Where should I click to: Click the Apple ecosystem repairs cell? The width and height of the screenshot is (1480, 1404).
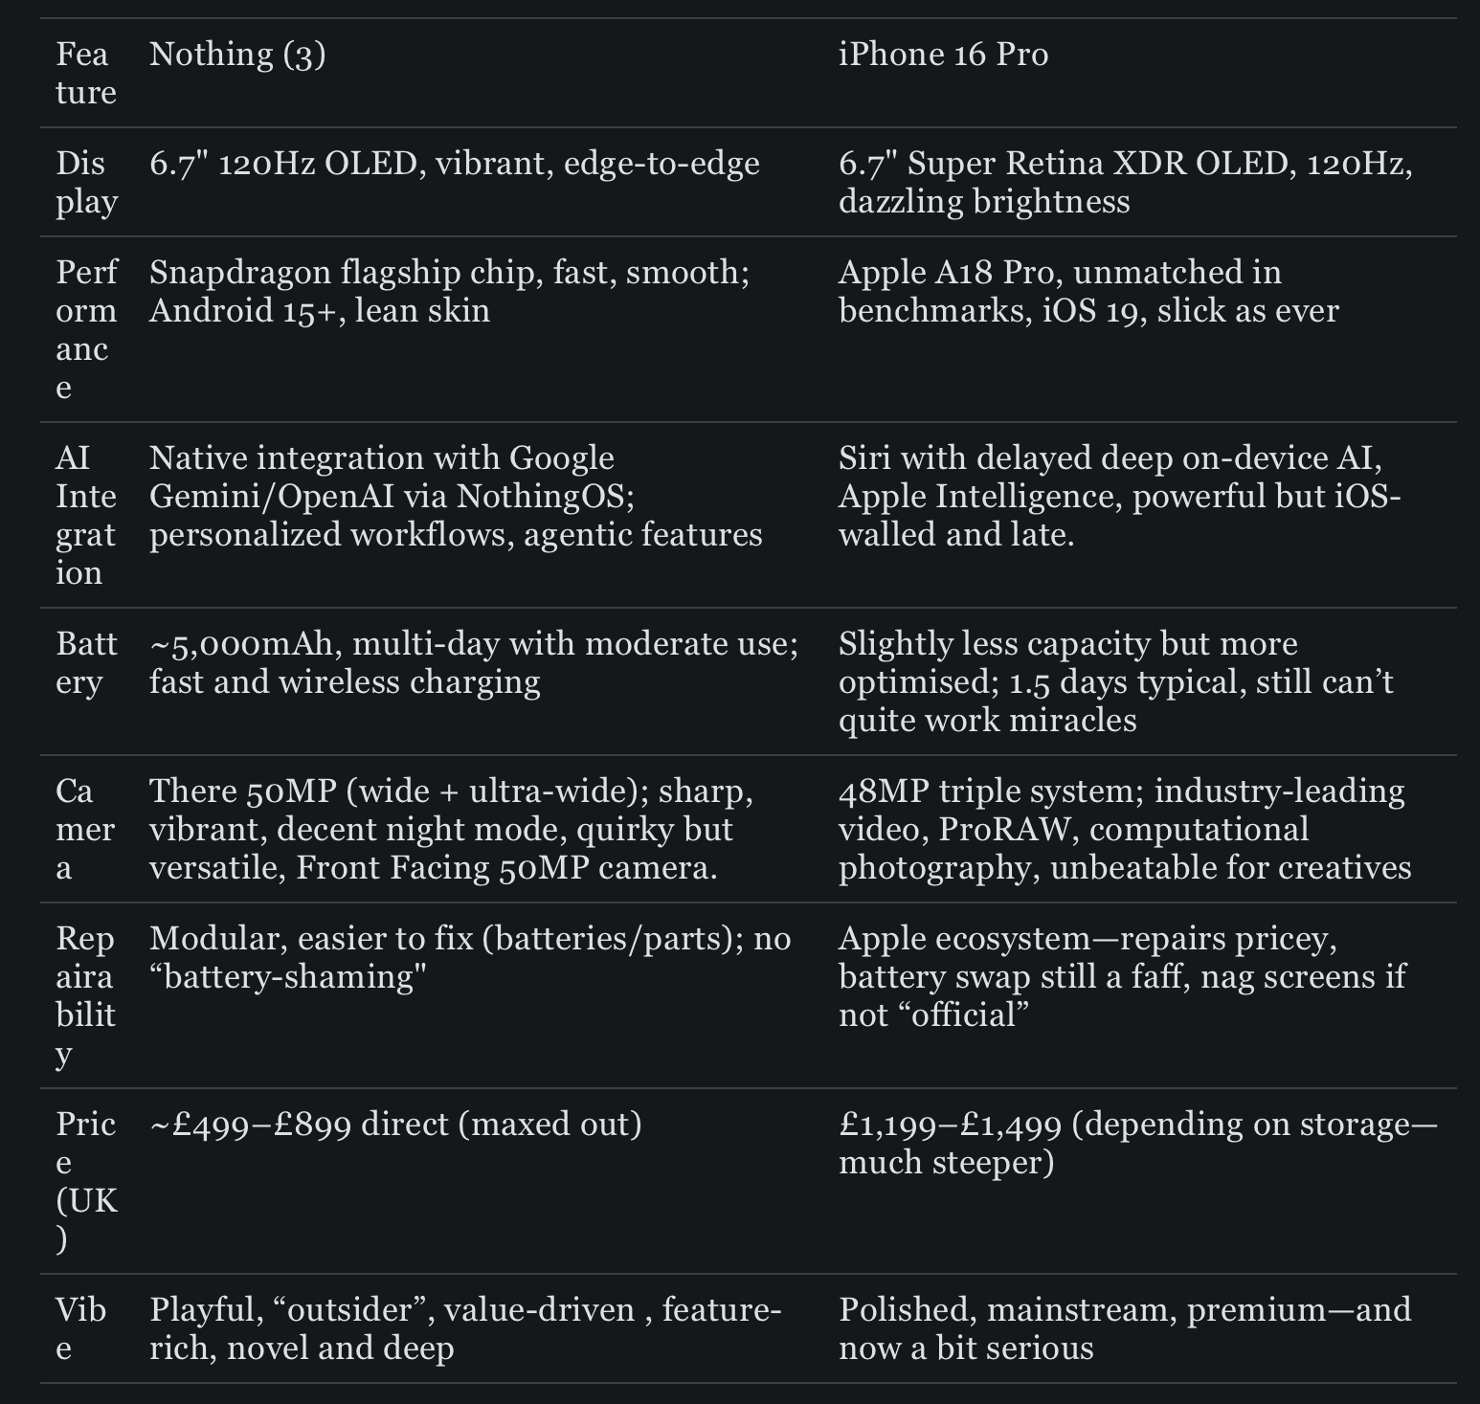coord(1122,976)
